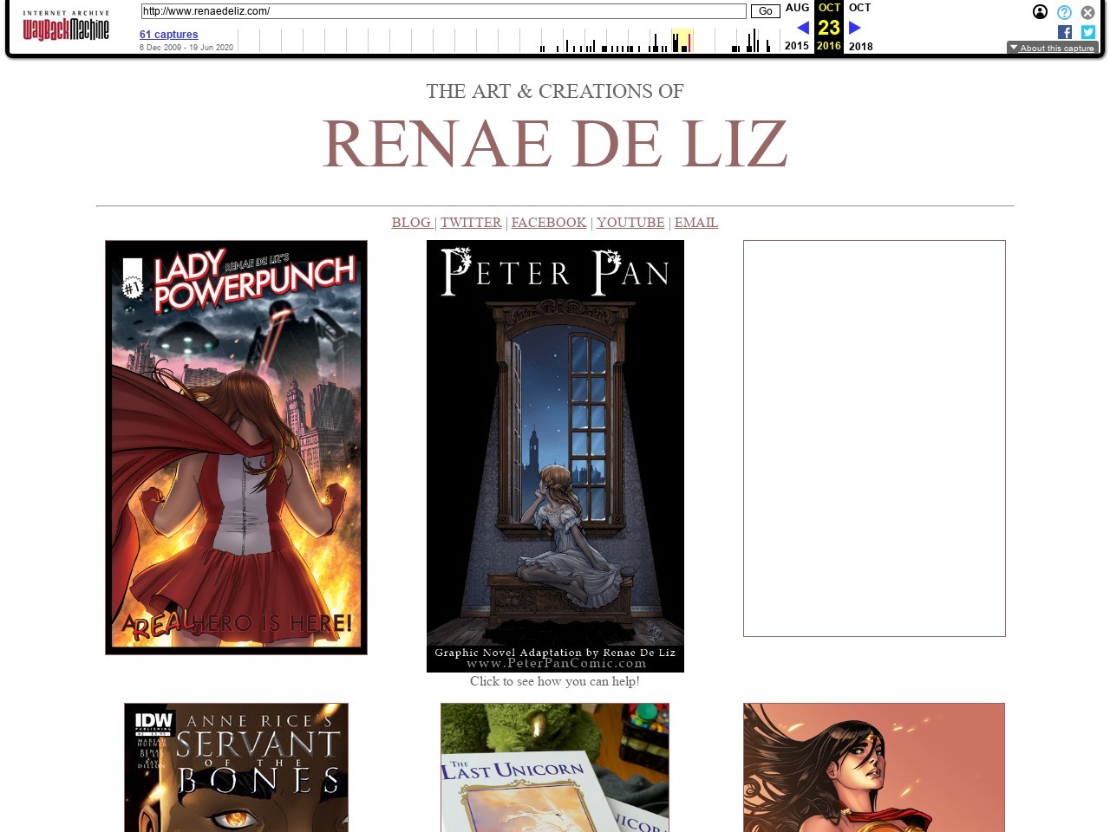Click the Wayback Machine logo
Viewport: 1110px width, 832px height.
[66, 28]
